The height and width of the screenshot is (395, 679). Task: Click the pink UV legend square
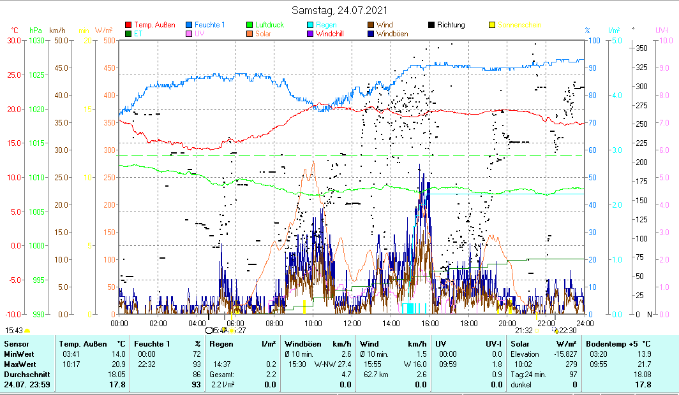coord(189,34)
